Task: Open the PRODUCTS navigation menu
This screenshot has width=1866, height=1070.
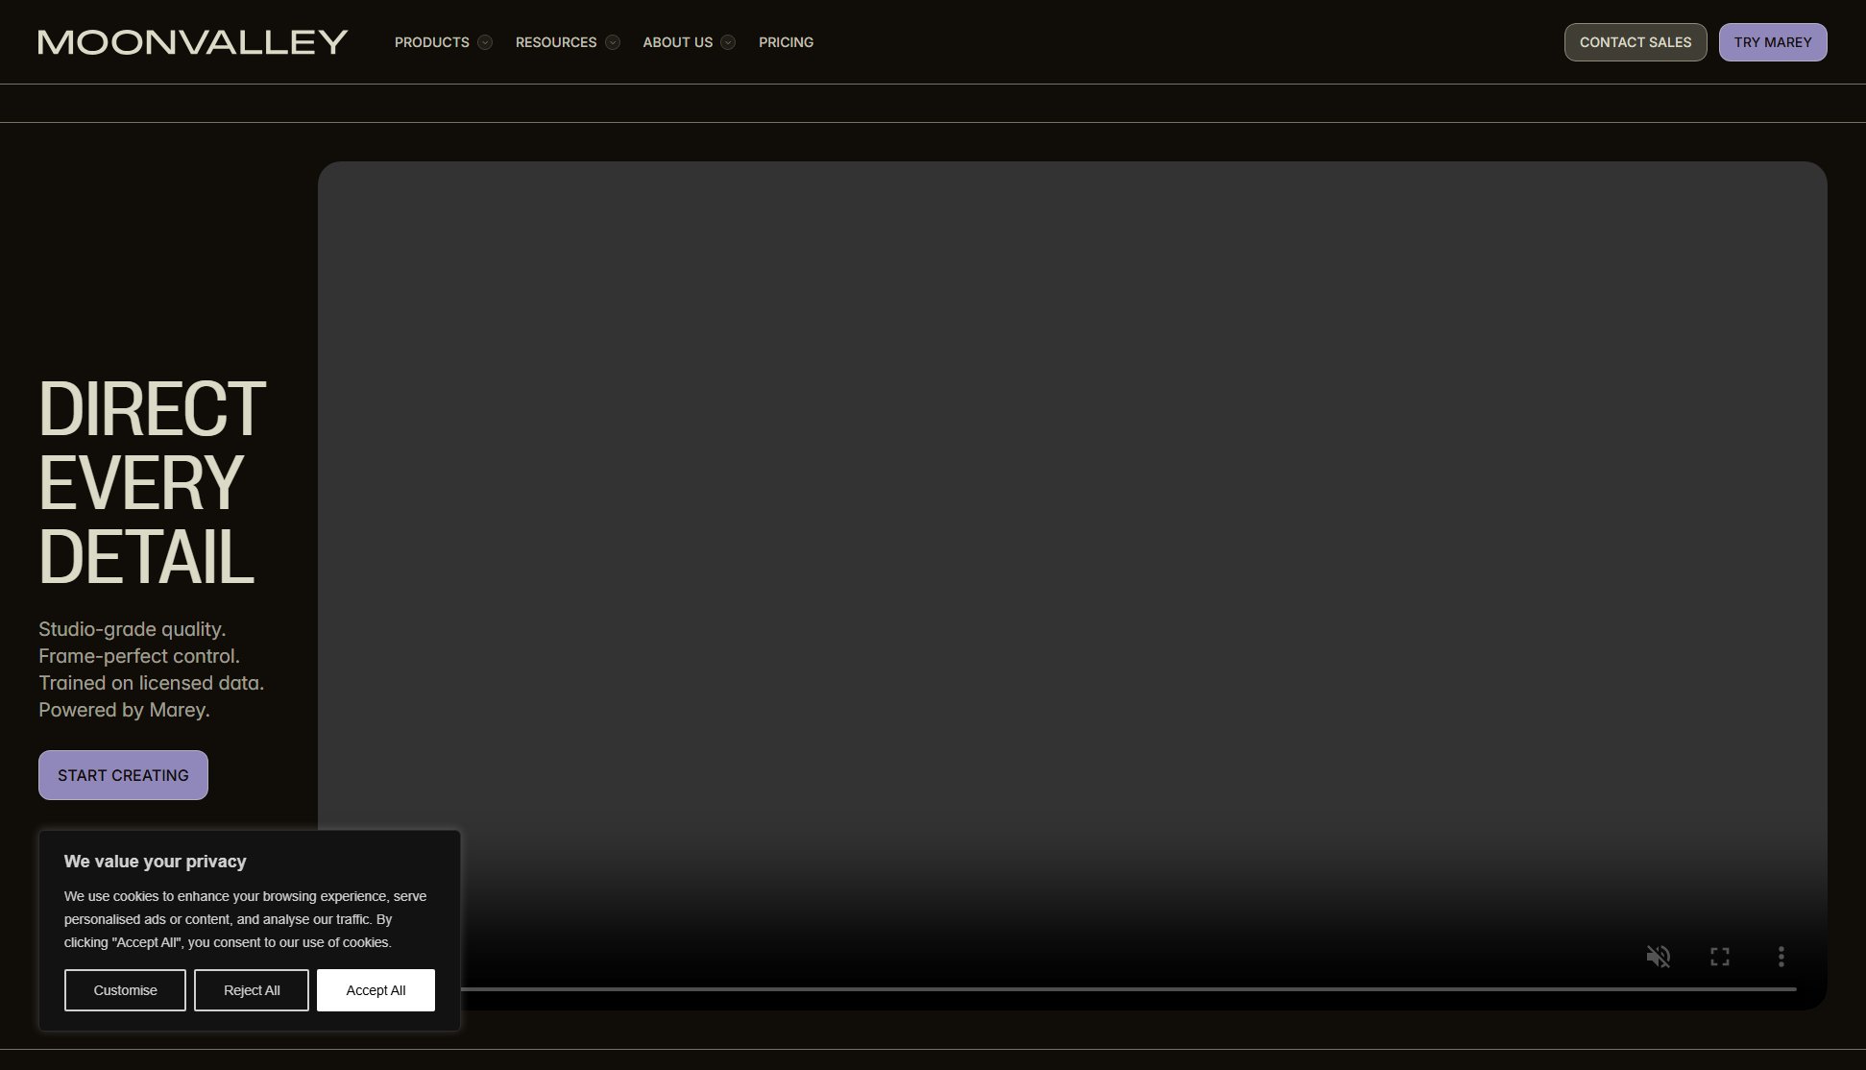Action: click(432, 42)
